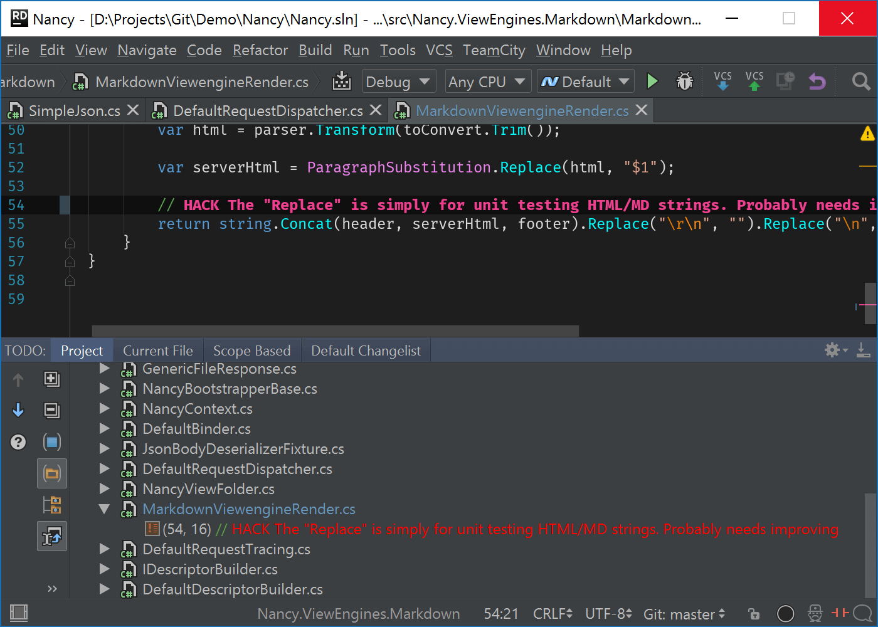Open the Any CPU platform dropdown

[x=487, y=82]
